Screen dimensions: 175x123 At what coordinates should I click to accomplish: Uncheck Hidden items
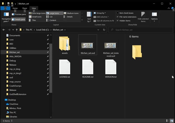coord(123,21)
